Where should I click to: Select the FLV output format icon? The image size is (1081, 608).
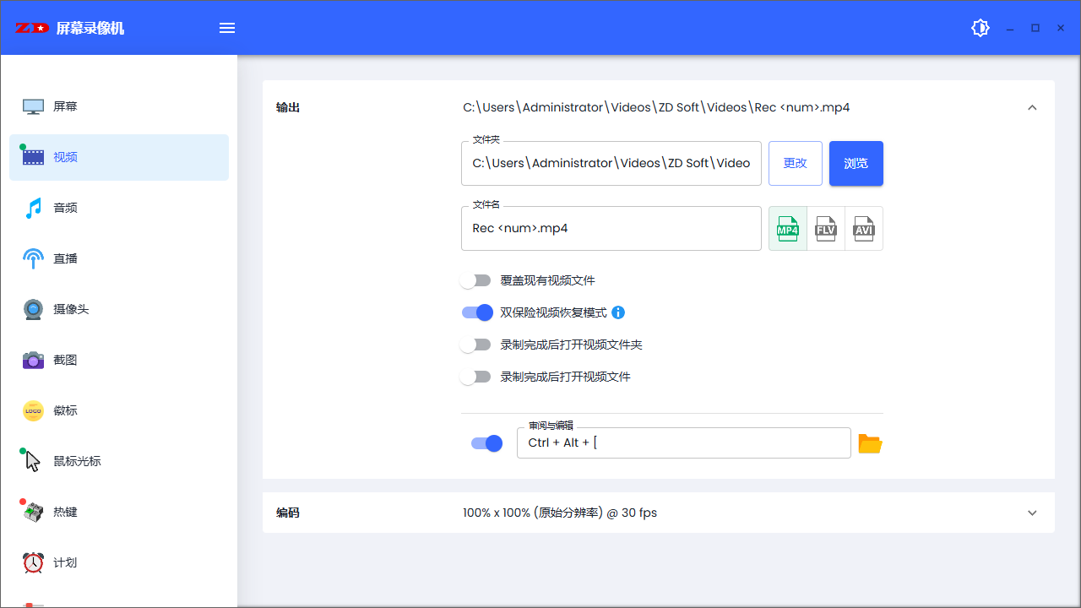825,228
